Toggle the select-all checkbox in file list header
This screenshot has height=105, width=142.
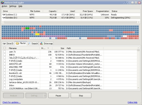(5, 48)
